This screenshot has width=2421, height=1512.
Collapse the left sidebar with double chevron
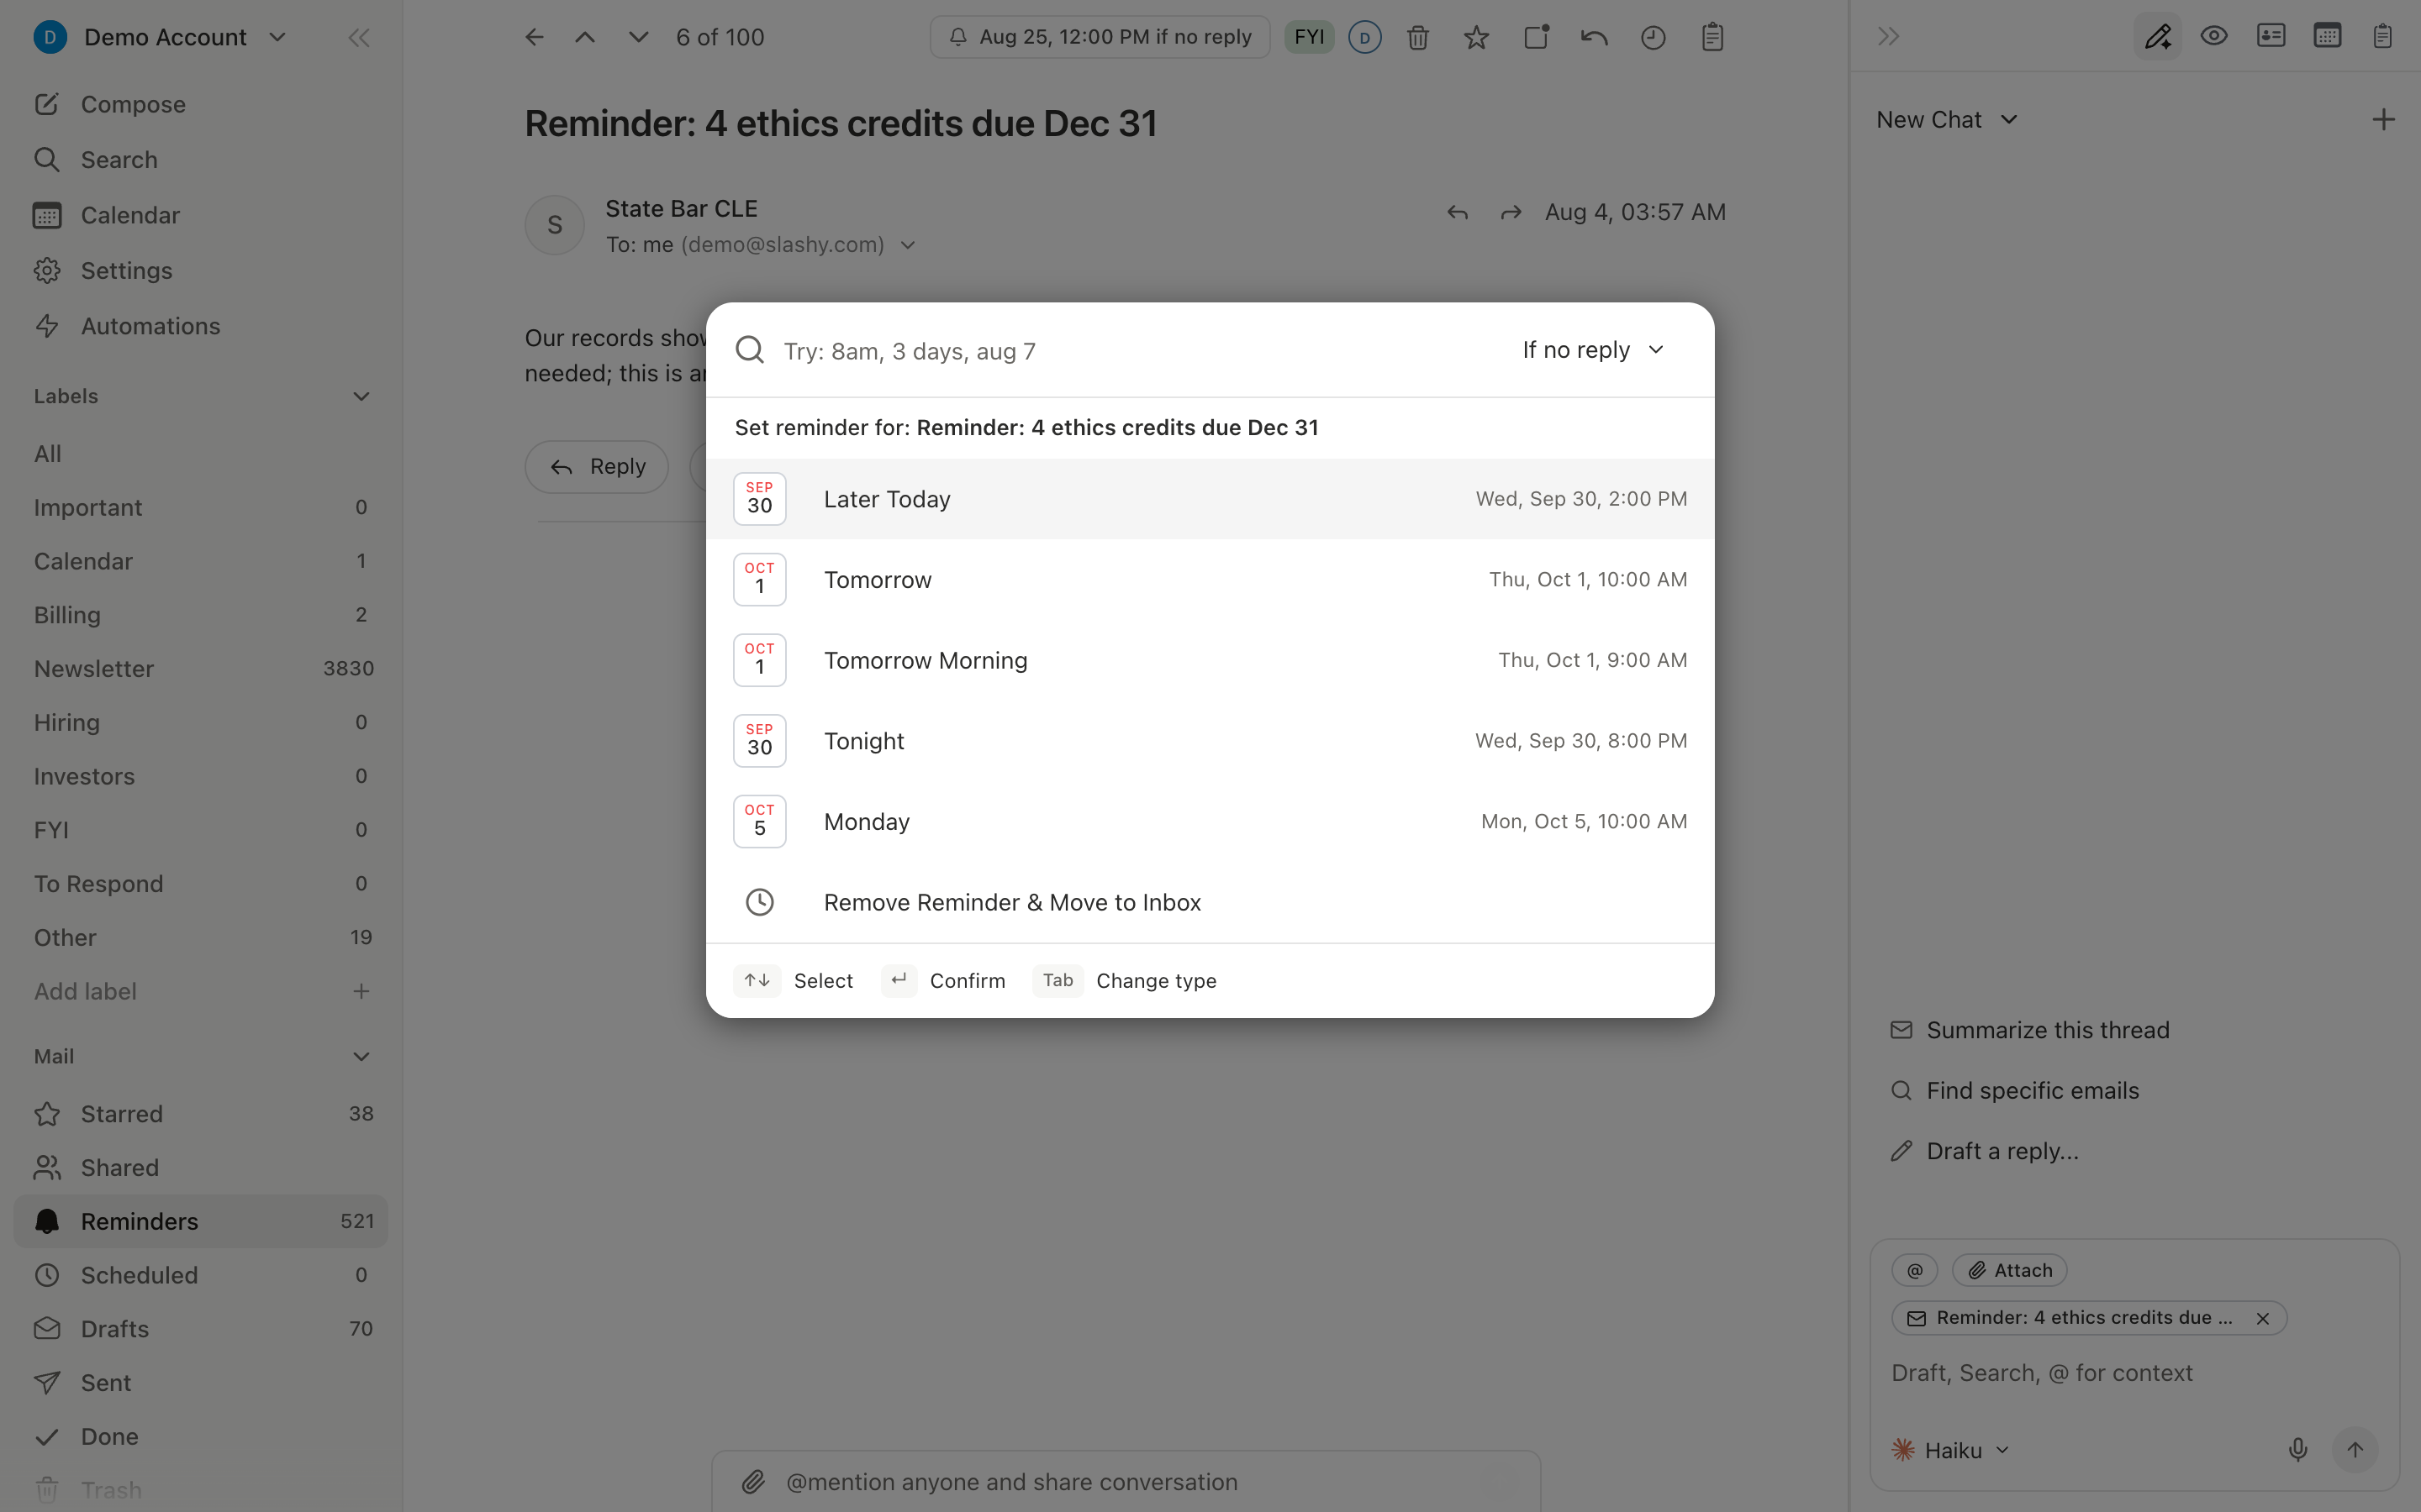pyautogui.click(x=359, y=38)
